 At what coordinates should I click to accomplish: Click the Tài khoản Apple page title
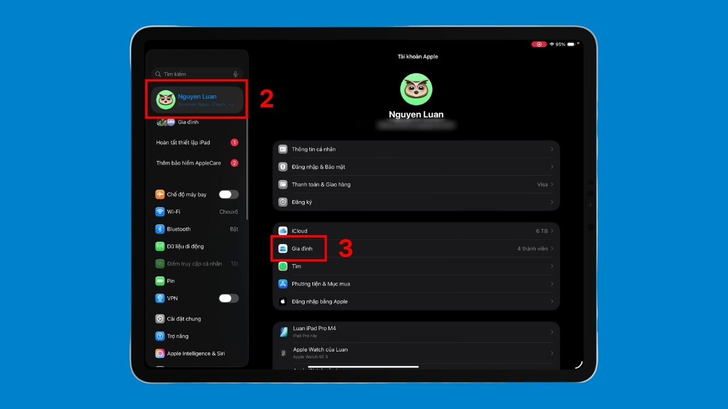417,56
